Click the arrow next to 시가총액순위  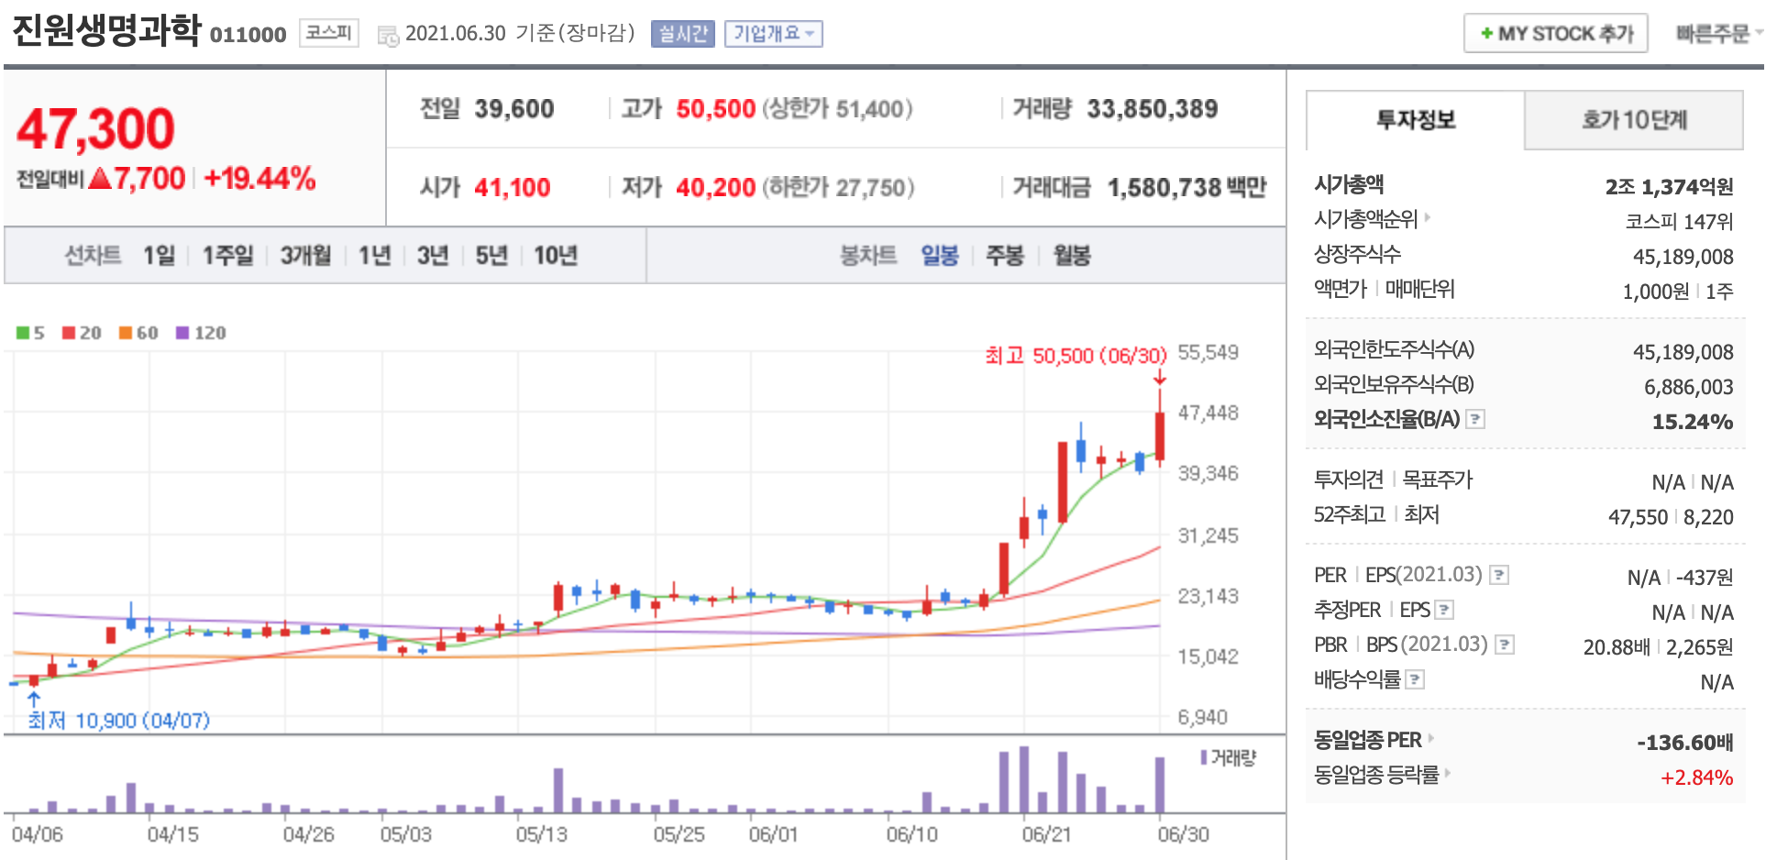pos(1428,218)
